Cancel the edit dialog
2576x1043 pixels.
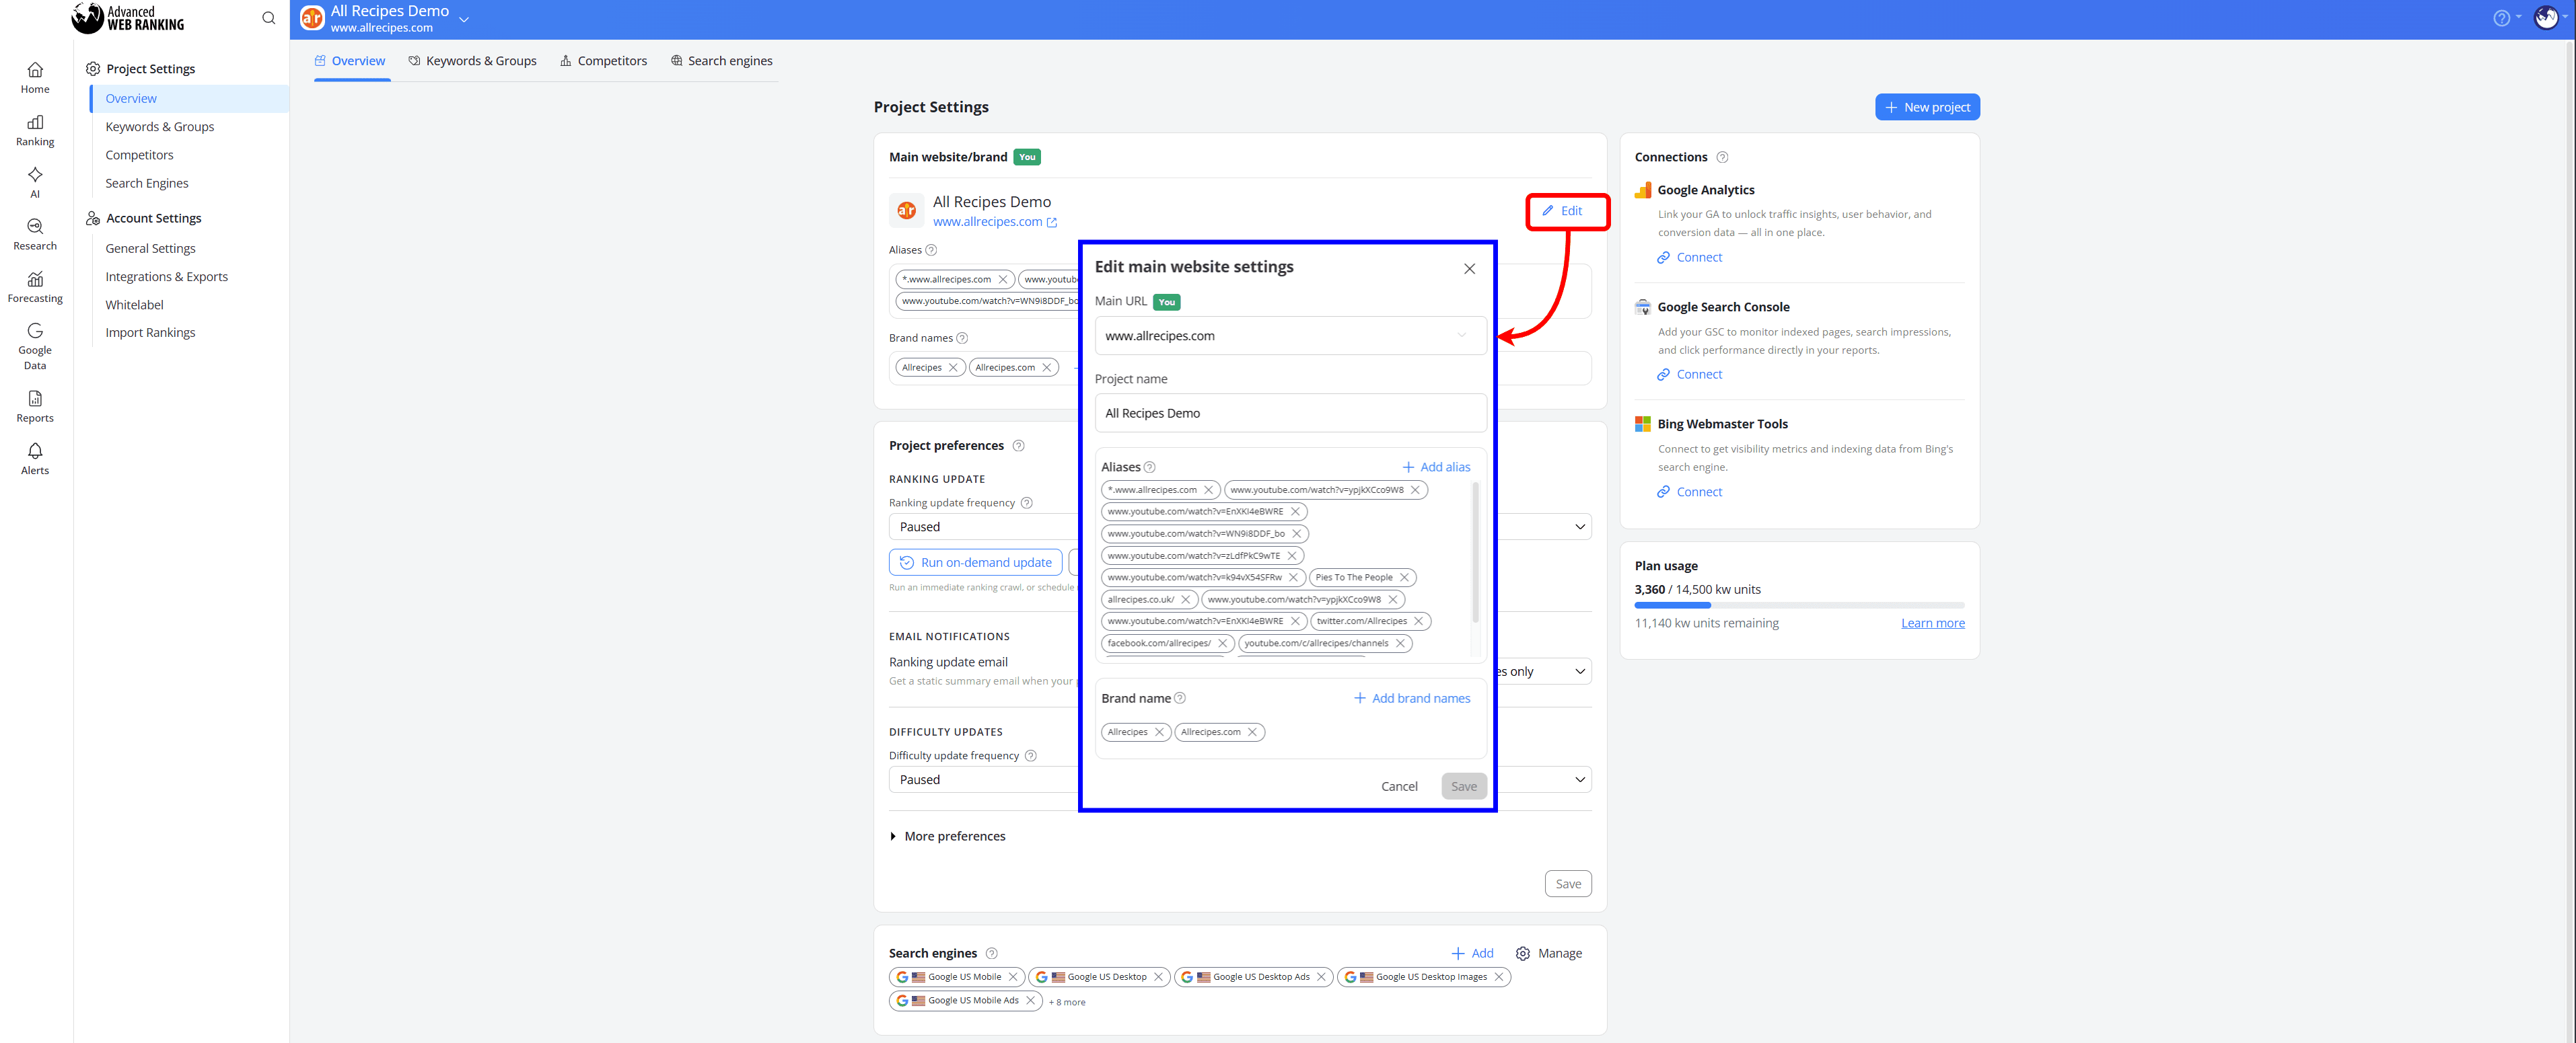(1399, 786)
